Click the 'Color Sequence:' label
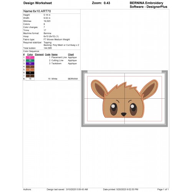 coord(31,51)
